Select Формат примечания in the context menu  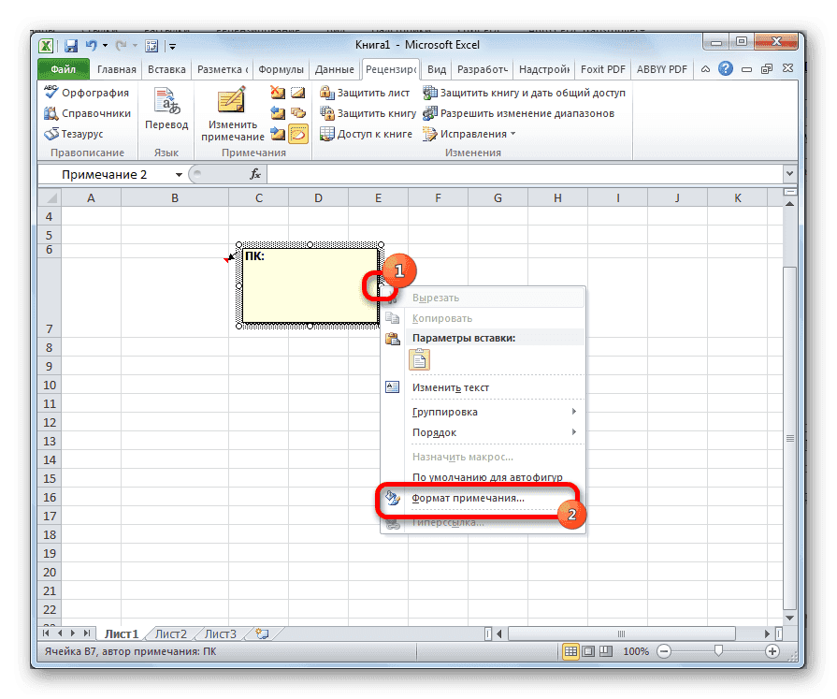467,501
